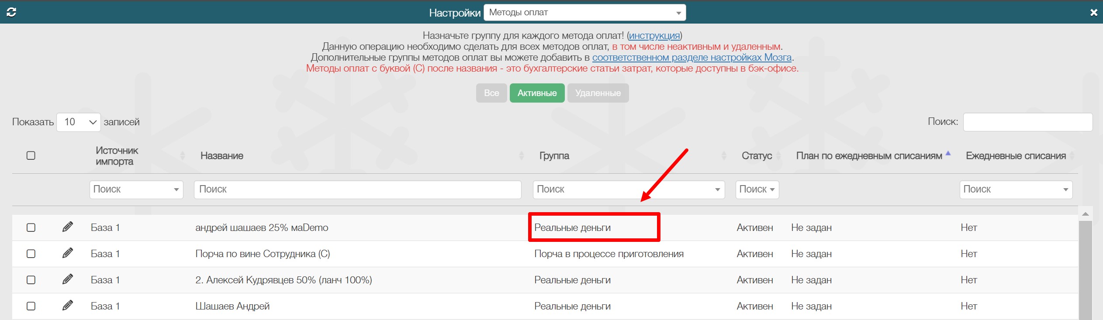Open the 'Группа' column filter dropdown
This screenshot has height=320, width=1103.
[628, 189]
